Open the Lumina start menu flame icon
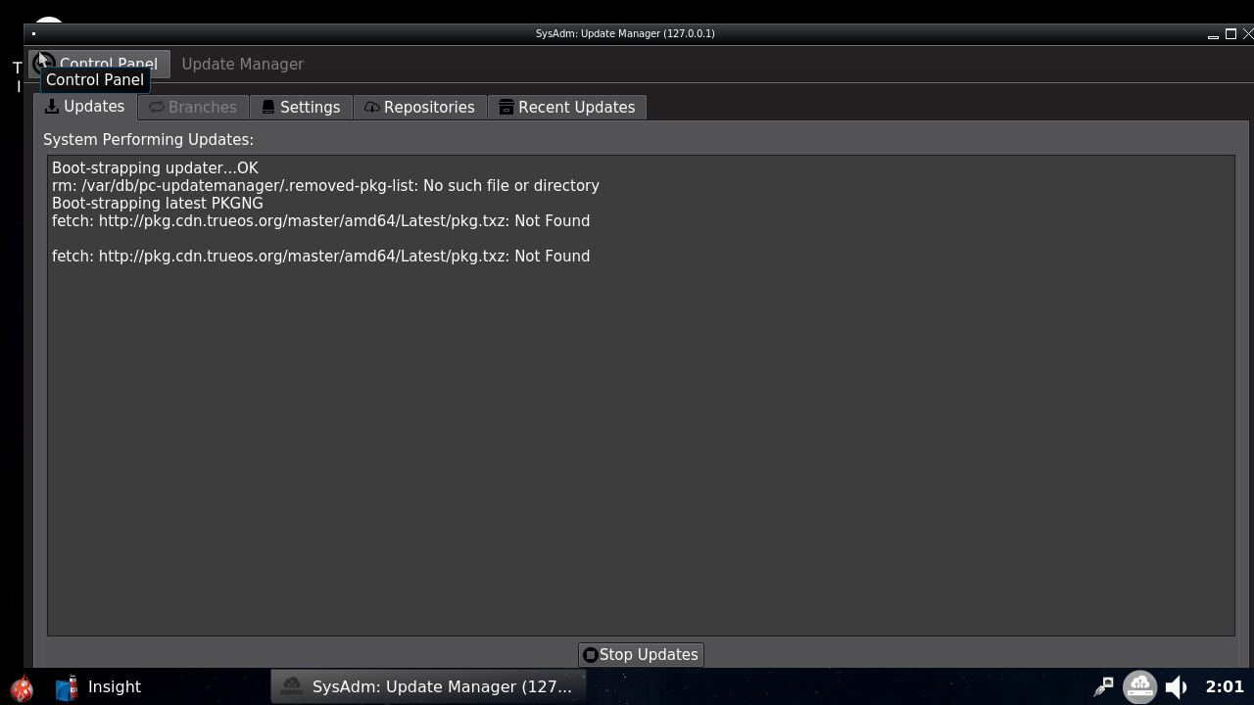1254x705 pixels. (x=22, y=687)
